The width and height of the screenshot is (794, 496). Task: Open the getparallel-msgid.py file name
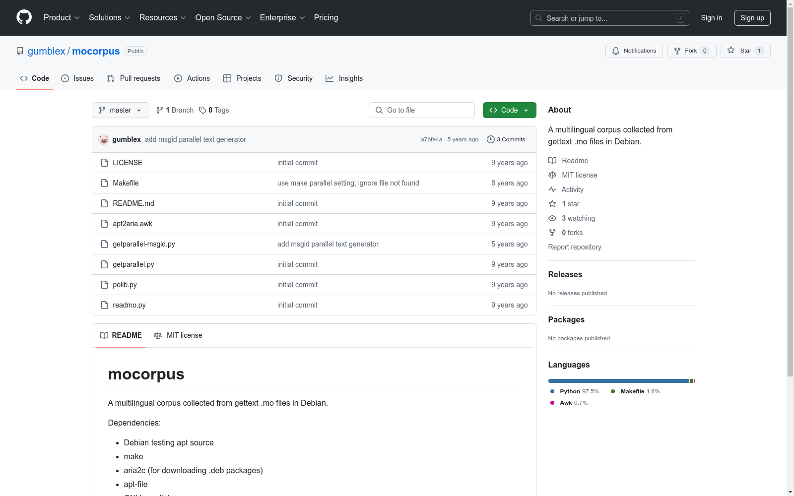click(144, 244)
